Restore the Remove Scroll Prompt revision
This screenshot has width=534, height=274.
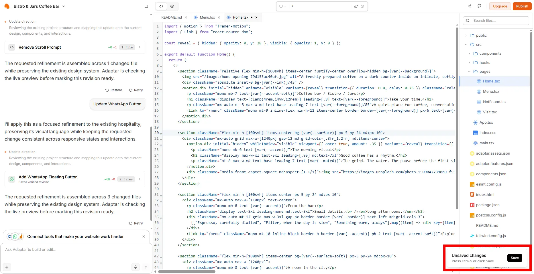pos(114,90)
